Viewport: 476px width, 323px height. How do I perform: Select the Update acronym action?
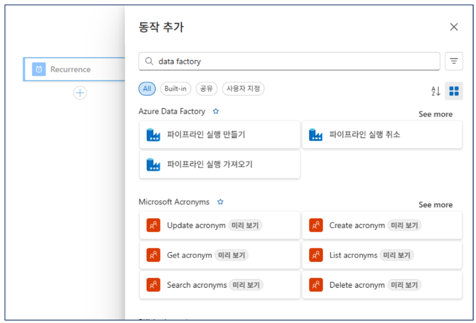click(220, 226)
